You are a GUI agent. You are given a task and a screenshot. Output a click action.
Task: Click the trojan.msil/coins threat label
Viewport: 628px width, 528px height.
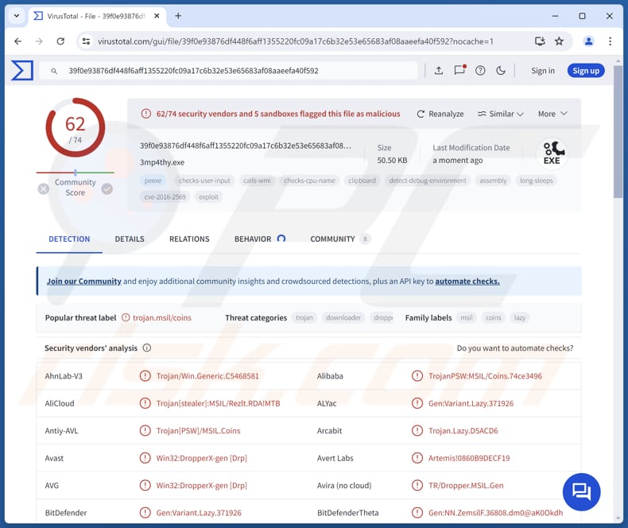click(x=162, y=318)
